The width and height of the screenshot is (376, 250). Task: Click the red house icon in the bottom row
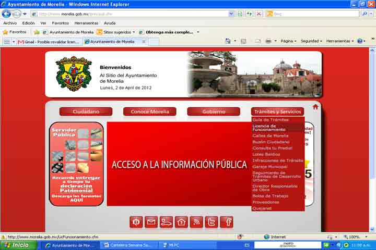tap(181, 222)
